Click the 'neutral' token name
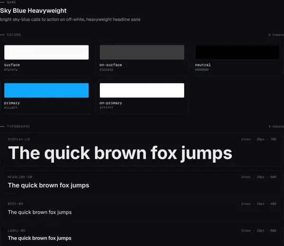The image size is (284, 246). pos(203,65)
